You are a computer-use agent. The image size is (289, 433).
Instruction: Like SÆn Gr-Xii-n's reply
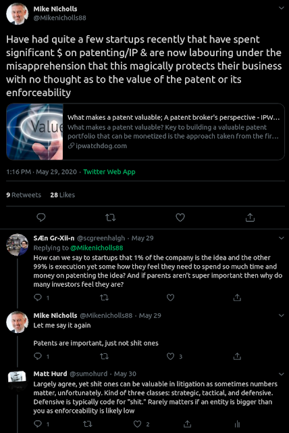(171, 298)
